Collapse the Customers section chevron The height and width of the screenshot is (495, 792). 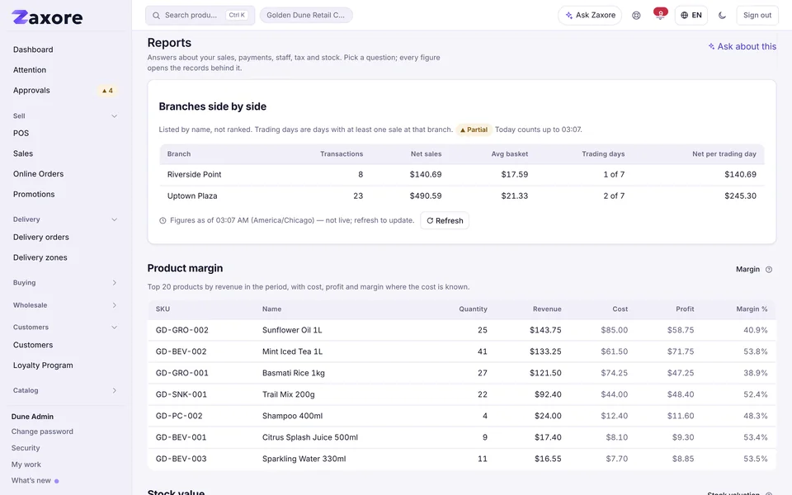(114, 328)
